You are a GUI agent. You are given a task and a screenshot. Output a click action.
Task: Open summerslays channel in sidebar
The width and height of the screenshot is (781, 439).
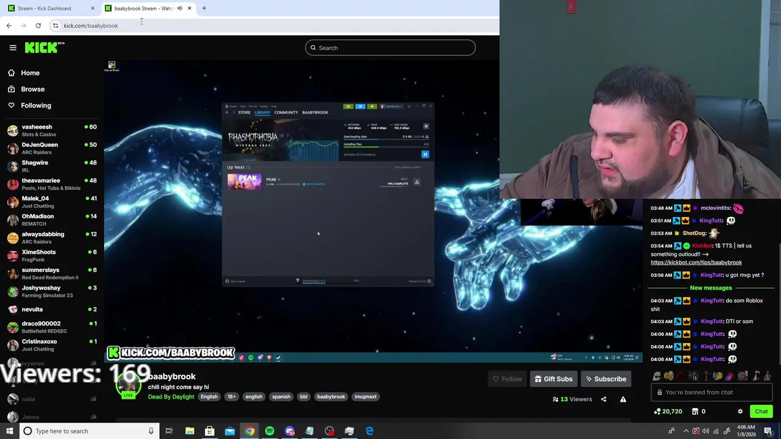pyautogui.click(x=52, y=273)
